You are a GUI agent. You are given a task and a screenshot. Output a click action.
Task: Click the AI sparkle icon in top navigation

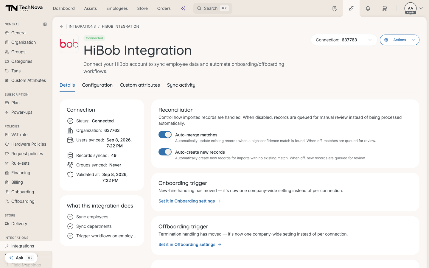(x=183, y=8)
